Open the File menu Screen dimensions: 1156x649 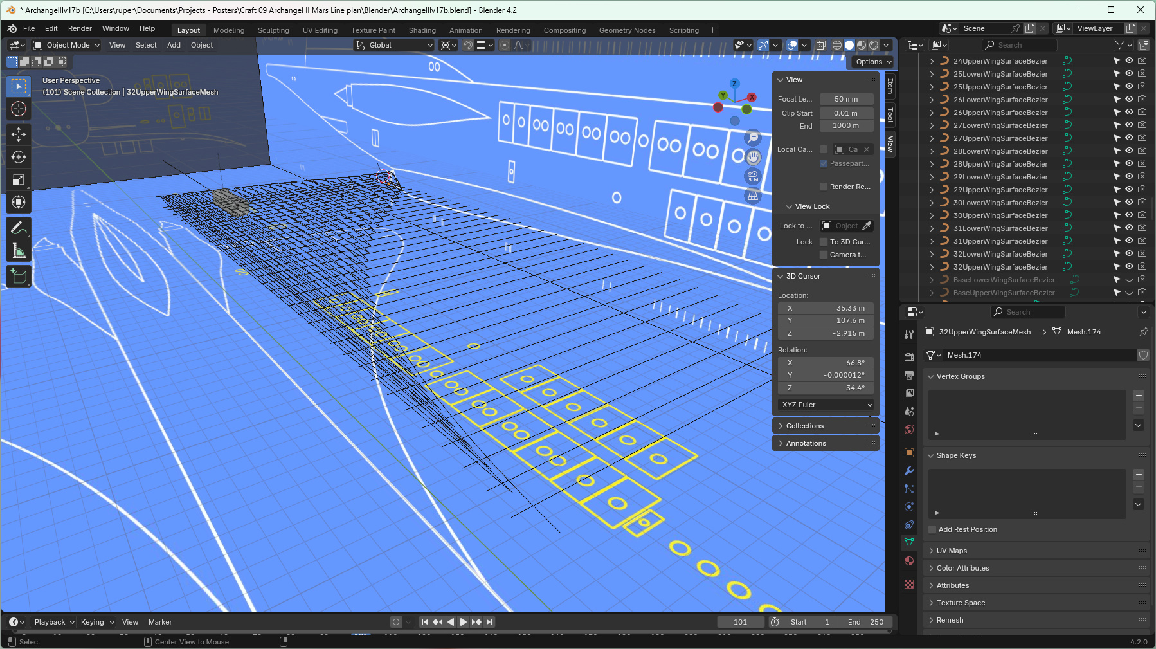click(29, 28)
